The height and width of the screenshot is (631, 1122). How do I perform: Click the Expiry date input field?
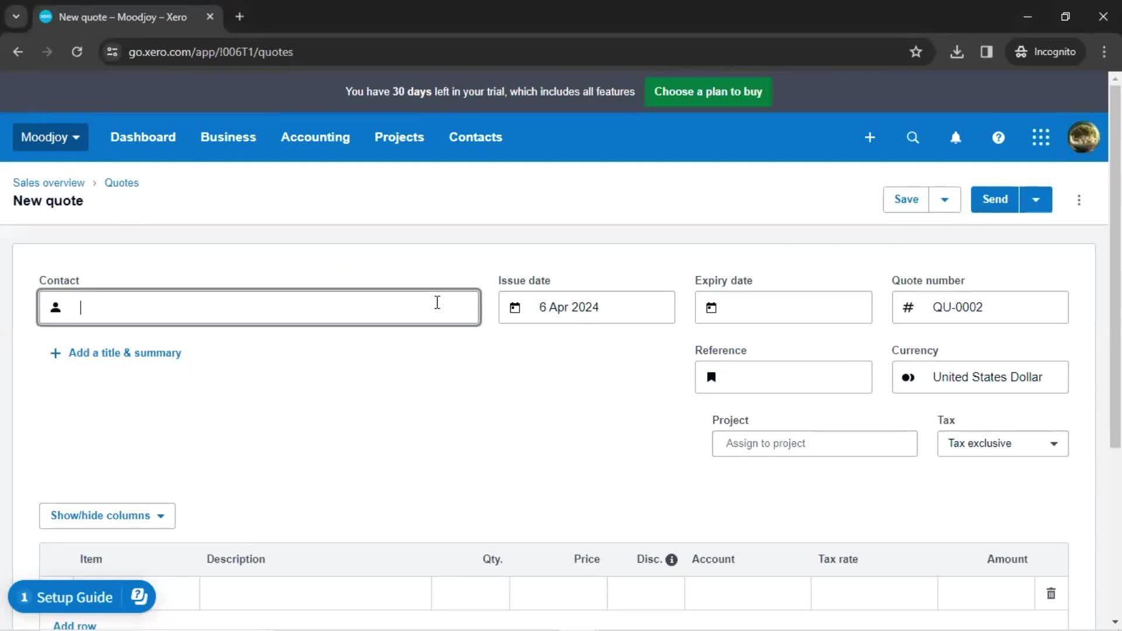tap(783, 307)
